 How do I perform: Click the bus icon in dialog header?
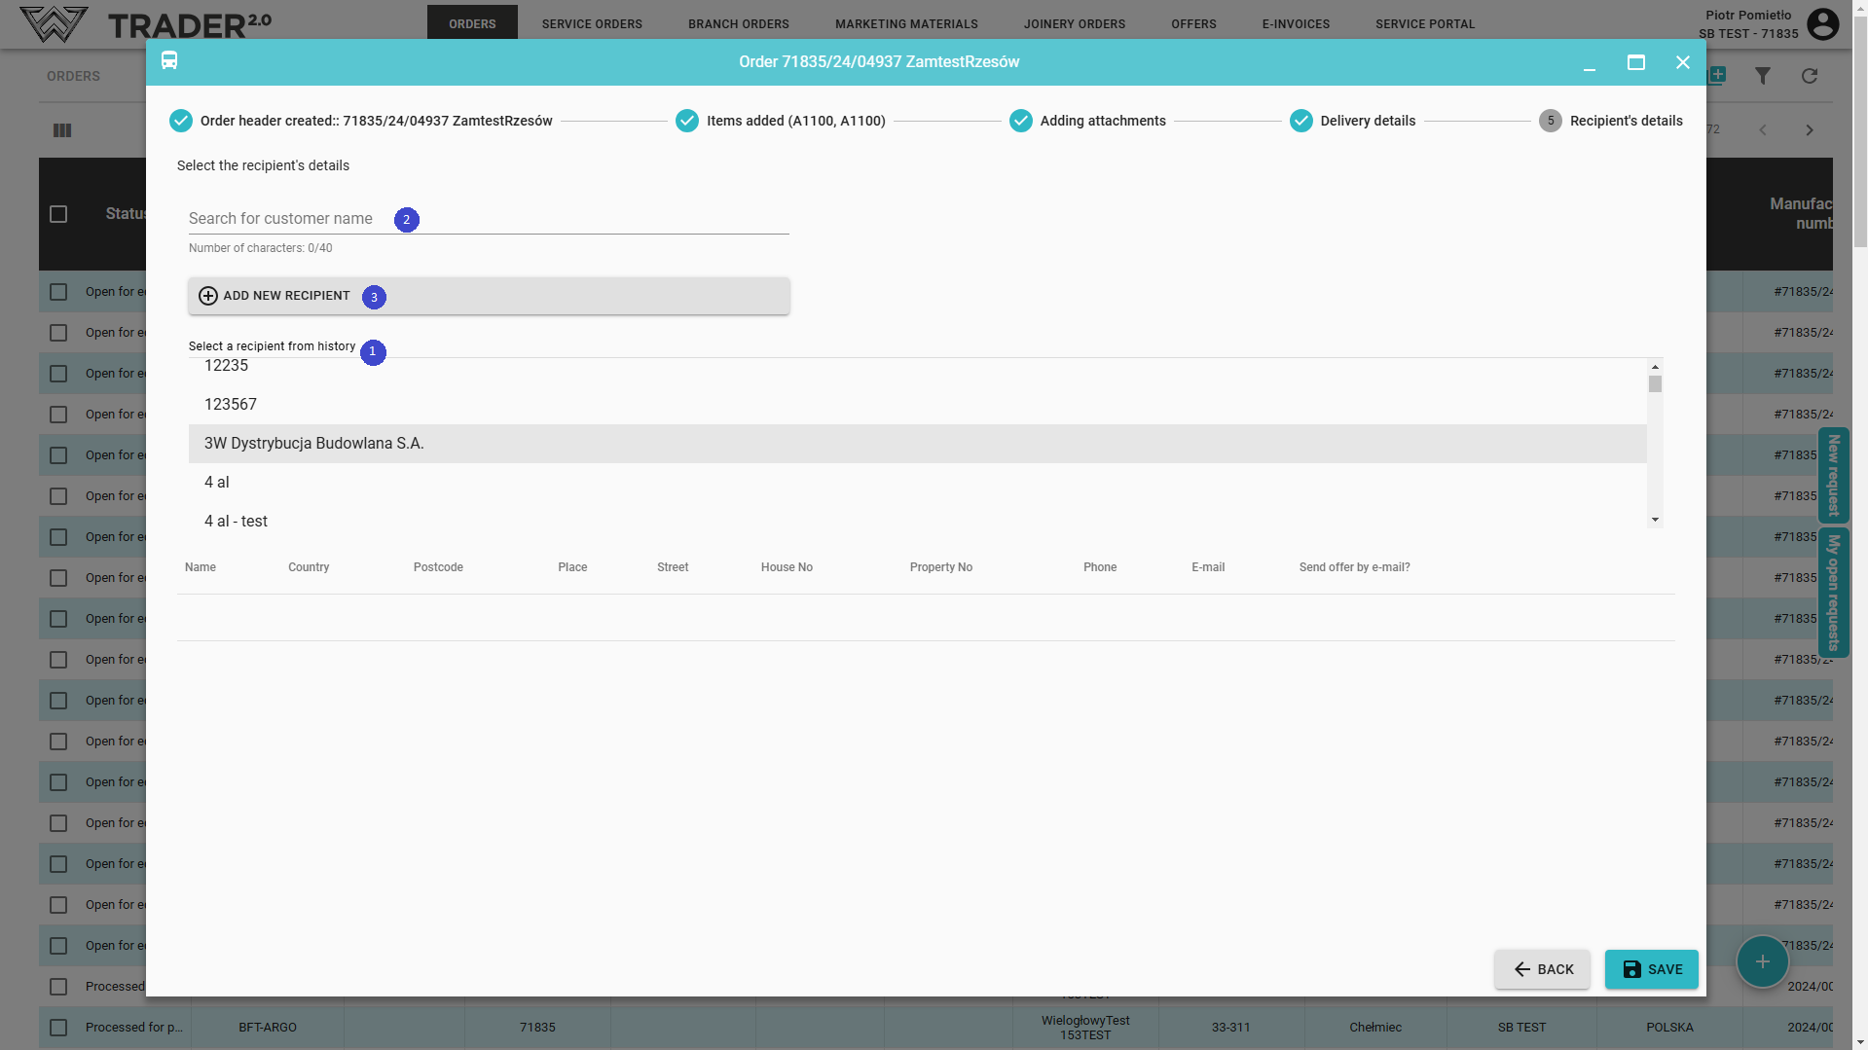pos(169,61)
